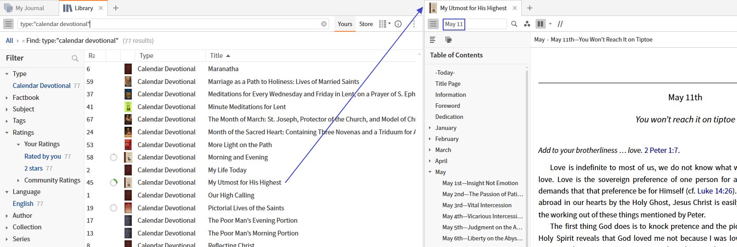
Task: Switch to the Yours library view
Action: pos(345,24)
